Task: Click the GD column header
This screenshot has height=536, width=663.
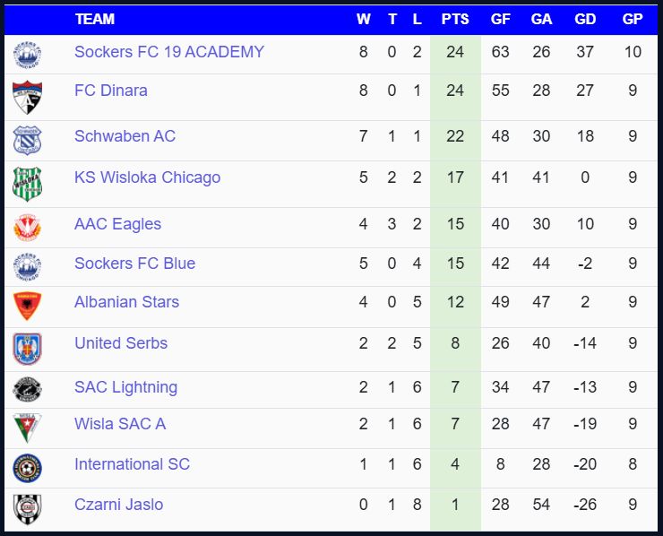Action: pyautogui.click(x=585, y=19)
